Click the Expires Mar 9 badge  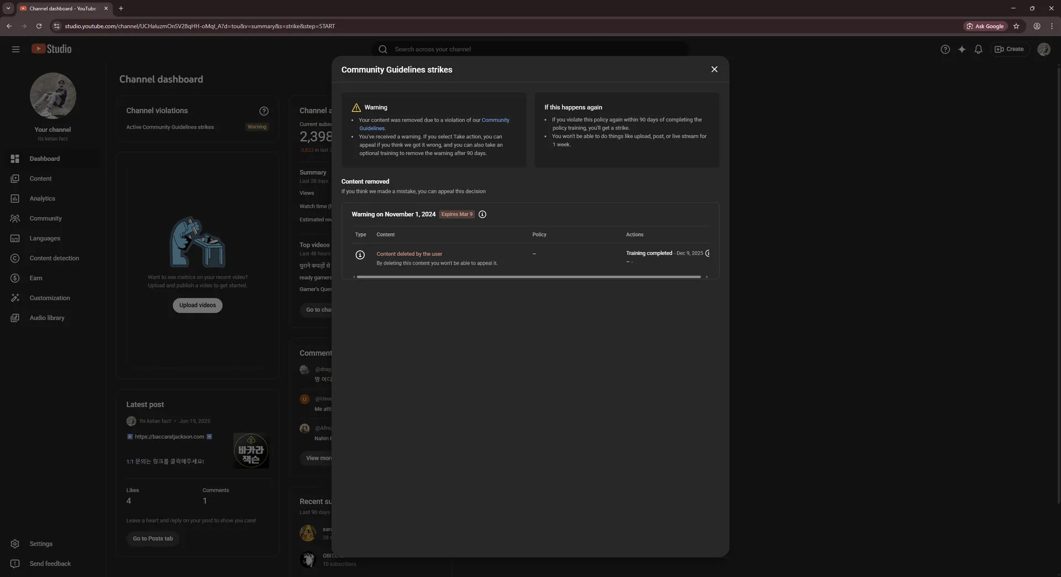(457, 214)
